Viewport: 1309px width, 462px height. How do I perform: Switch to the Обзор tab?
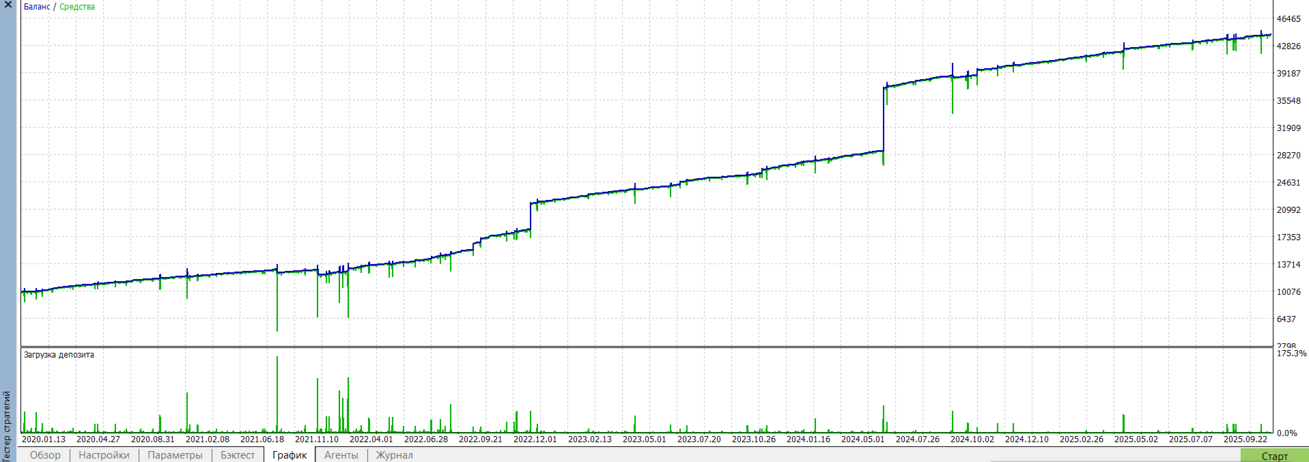45,455
